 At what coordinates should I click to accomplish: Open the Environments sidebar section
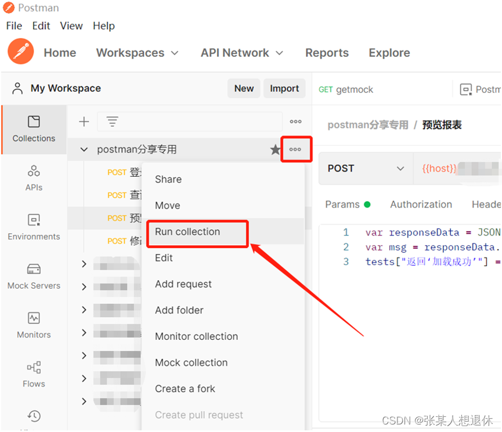click(34, 227)
